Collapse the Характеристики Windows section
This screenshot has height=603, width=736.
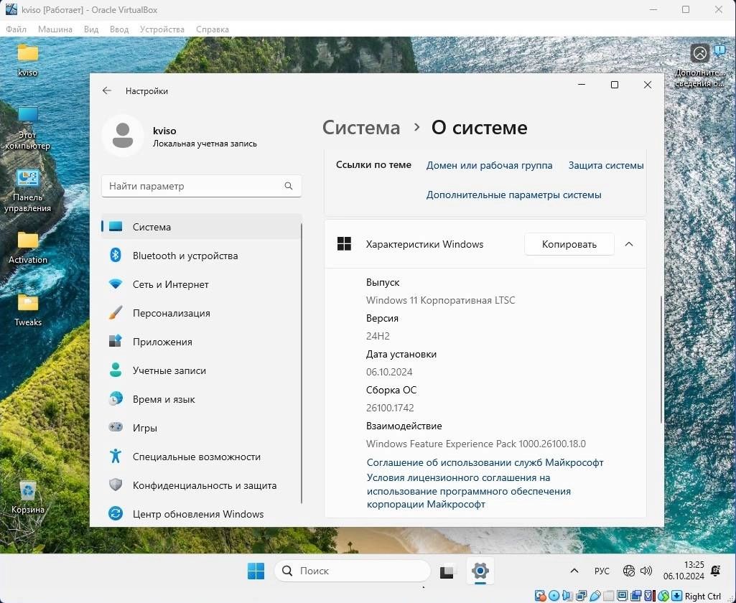point(629,244)
